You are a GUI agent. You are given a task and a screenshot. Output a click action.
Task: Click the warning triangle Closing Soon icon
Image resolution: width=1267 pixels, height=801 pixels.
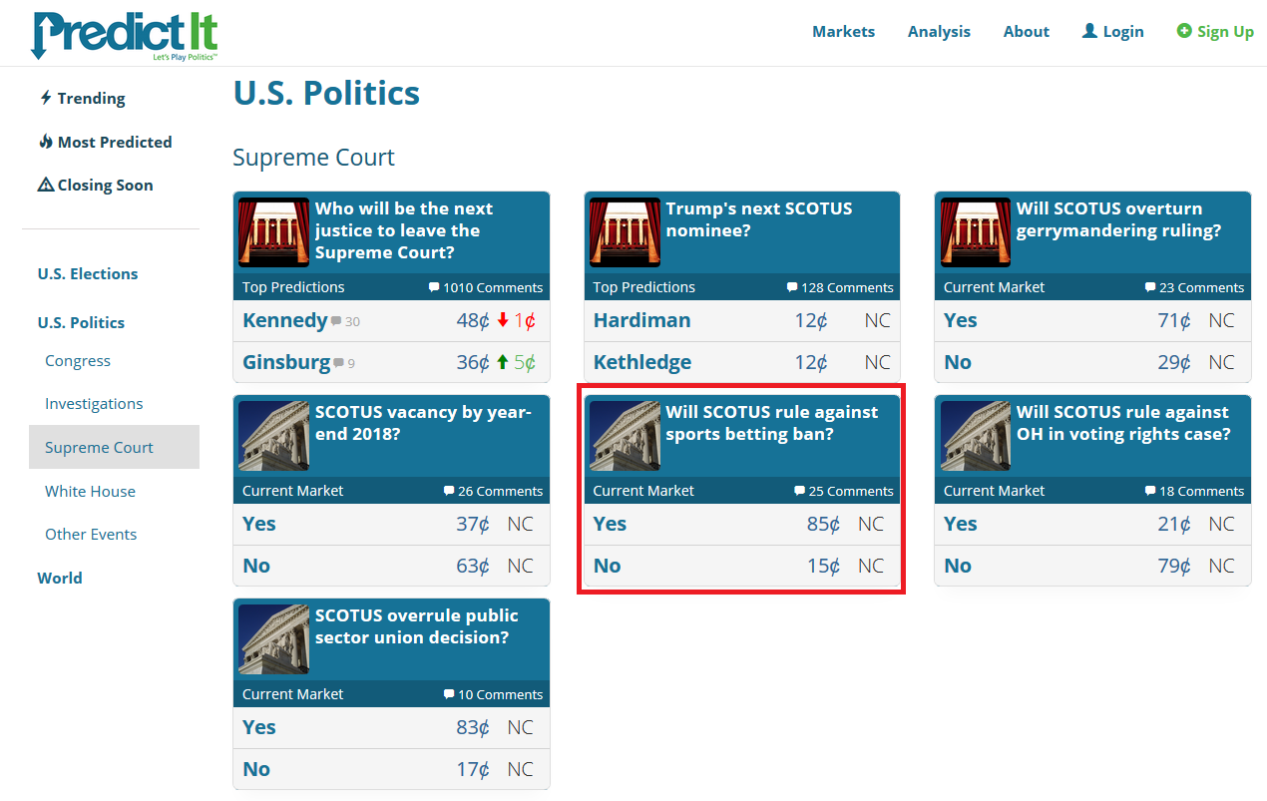[x=46, y=185]
